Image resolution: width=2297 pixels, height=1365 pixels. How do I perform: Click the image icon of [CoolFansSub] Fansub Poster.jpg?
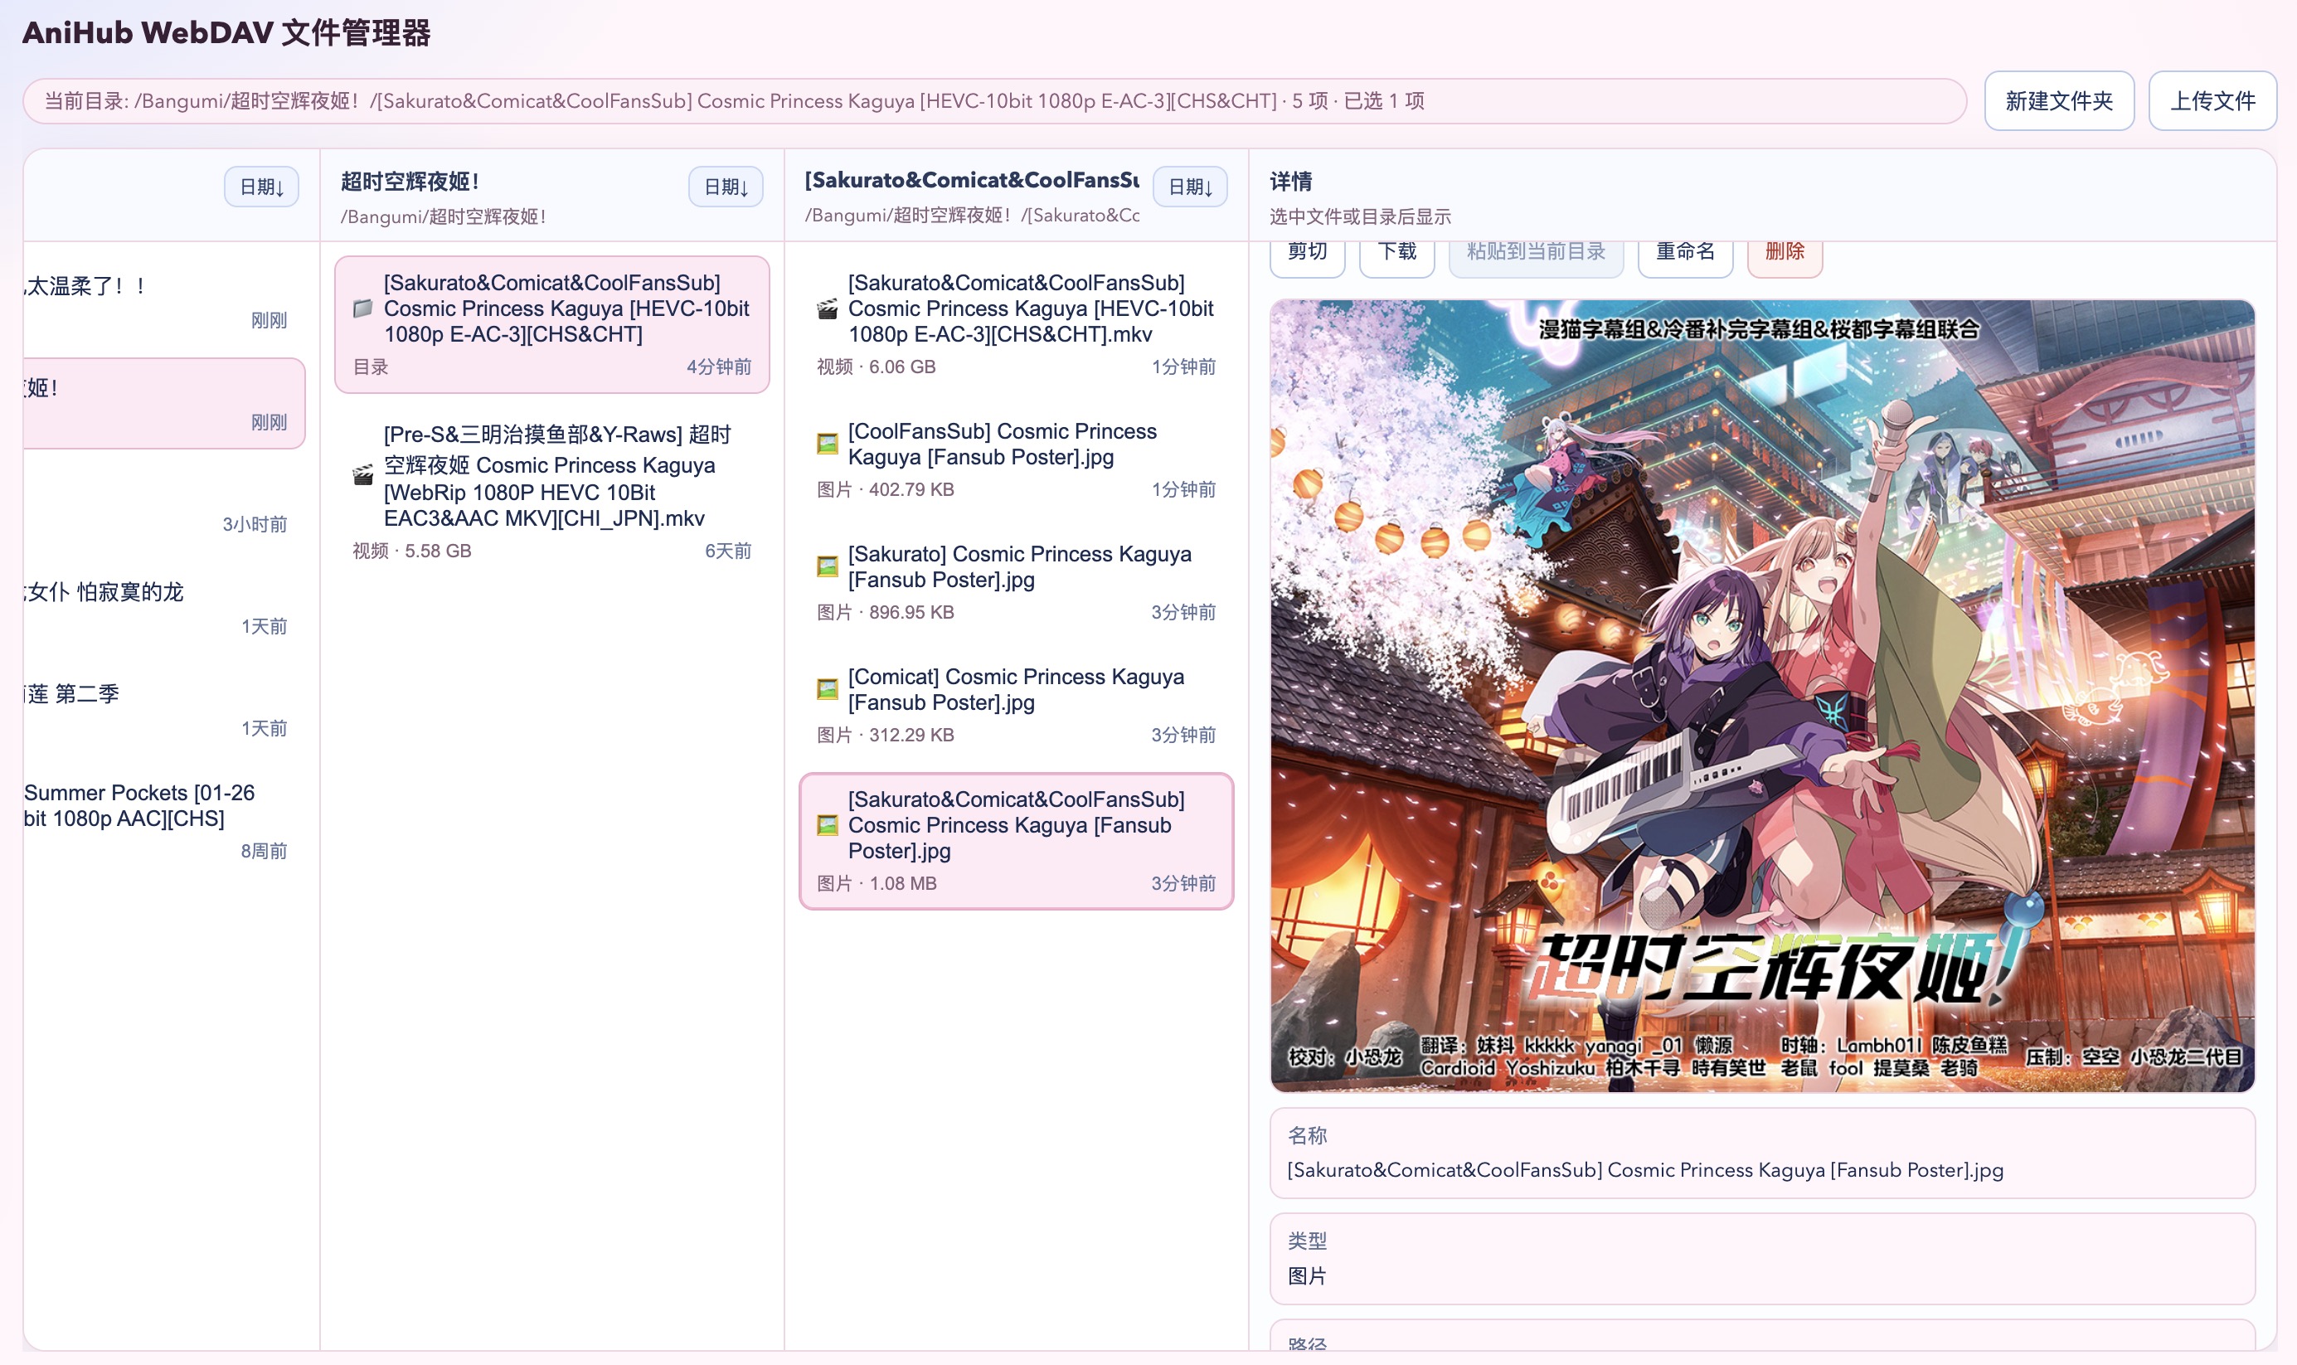point(829,444)
